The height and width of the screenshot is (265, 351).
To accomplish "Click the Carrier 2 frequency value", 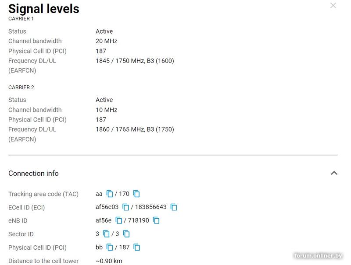I will tap(135, 129).
